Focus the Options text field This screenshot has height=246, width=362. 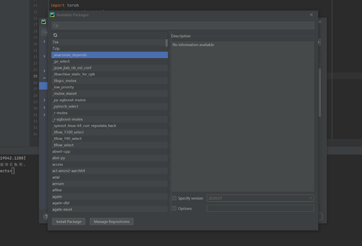[x=260, y=208]
